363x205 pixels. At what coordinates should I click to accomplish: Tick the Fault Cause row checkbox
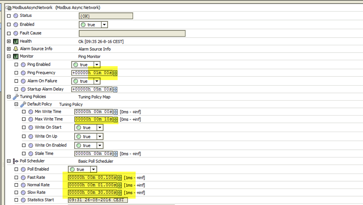[9, 33]
